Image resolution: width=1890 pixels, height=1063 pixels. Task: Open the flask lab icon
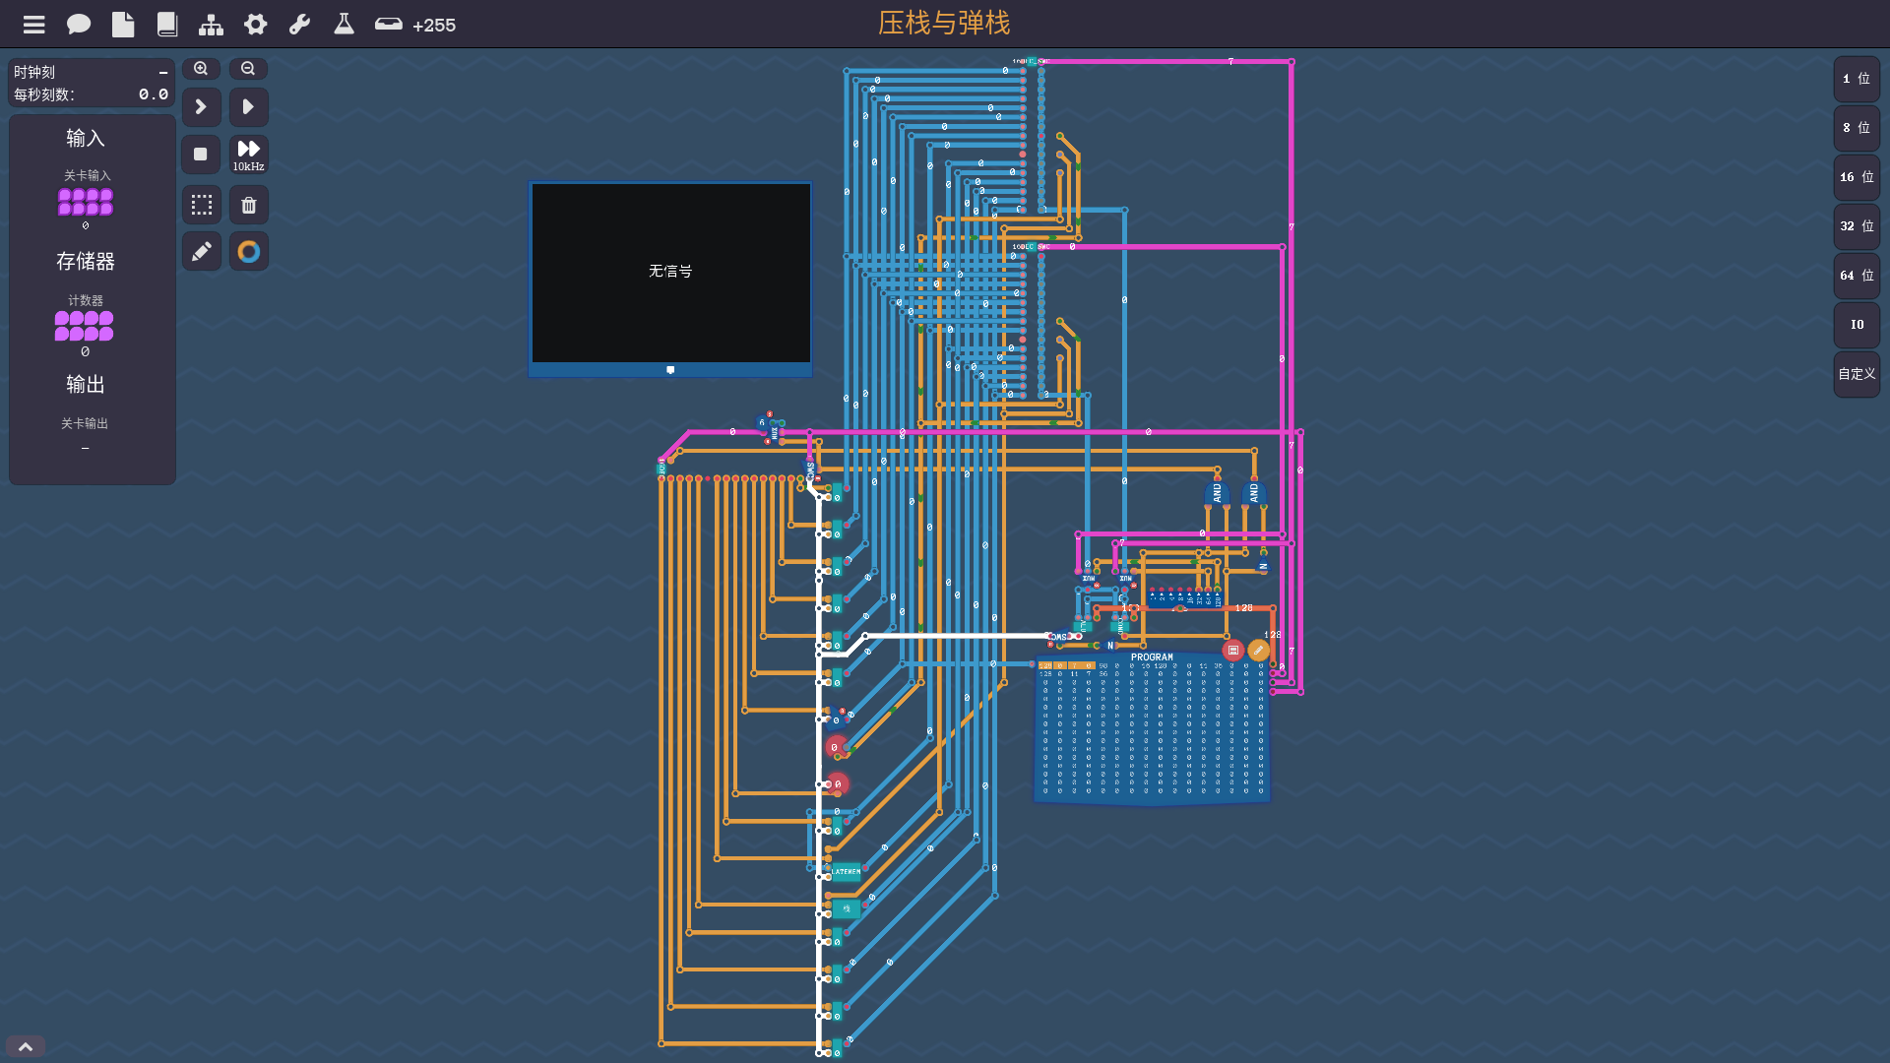pos(344,25)
